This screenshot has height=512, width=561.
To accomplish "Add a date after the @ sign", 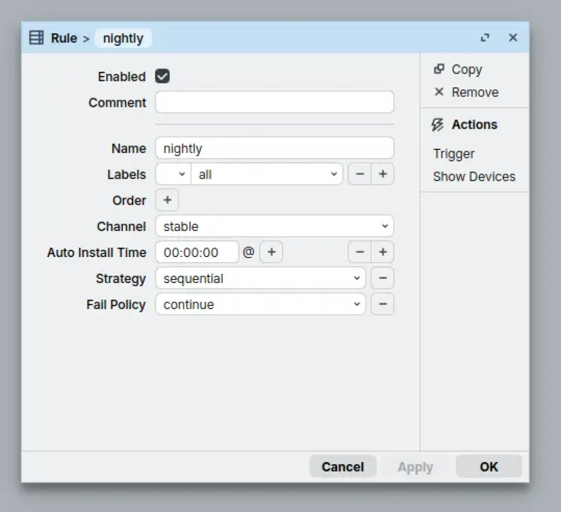I will coord(271,252).
